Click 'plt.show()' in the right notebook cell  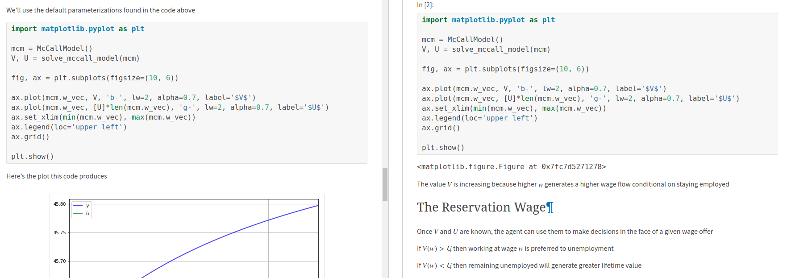coord(443,148)
